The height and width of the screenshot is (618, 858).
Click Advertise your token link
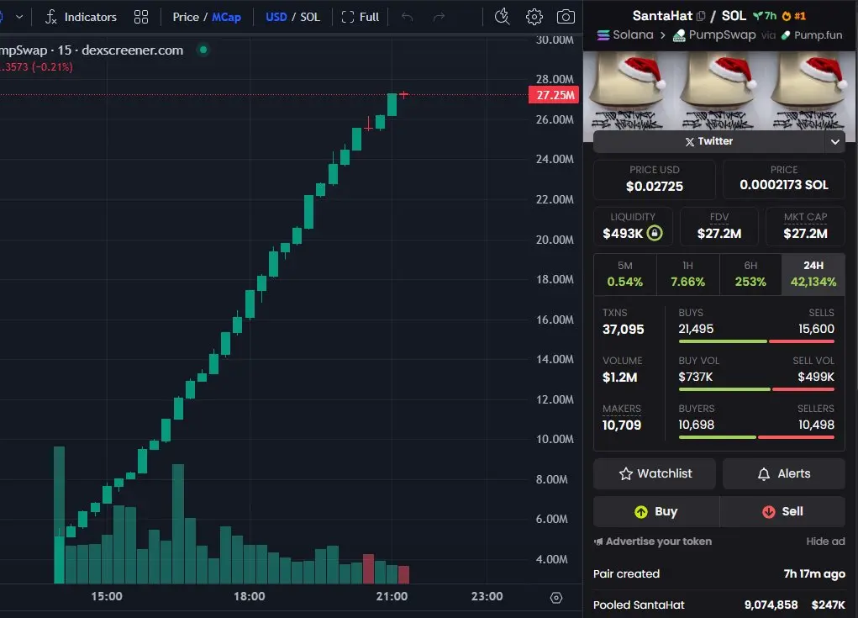(653, 541)
